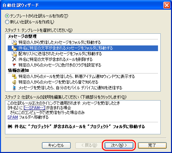Click the mobile device notification icon
The width and height of the screenshot is (172, 153).
14,88
